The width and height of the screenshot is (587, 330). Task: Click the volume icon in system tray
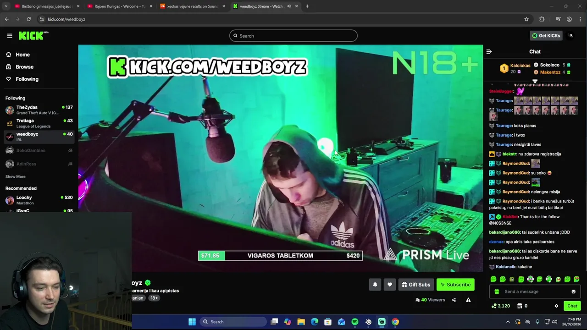pos(554,322)
